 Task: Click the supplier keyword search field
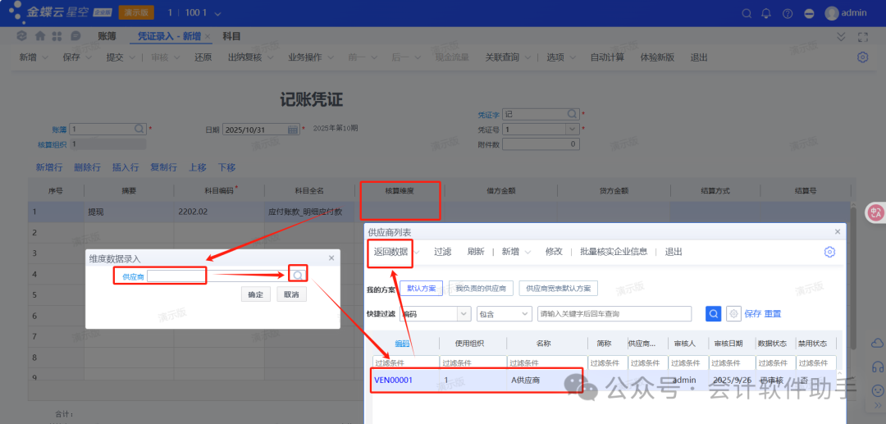tap(614, 313)
